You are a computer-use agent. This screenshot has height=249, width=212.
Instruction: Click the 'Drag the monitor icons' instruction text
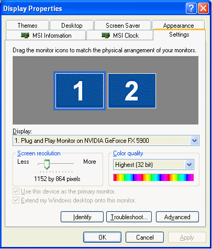[x=104, y=50]
